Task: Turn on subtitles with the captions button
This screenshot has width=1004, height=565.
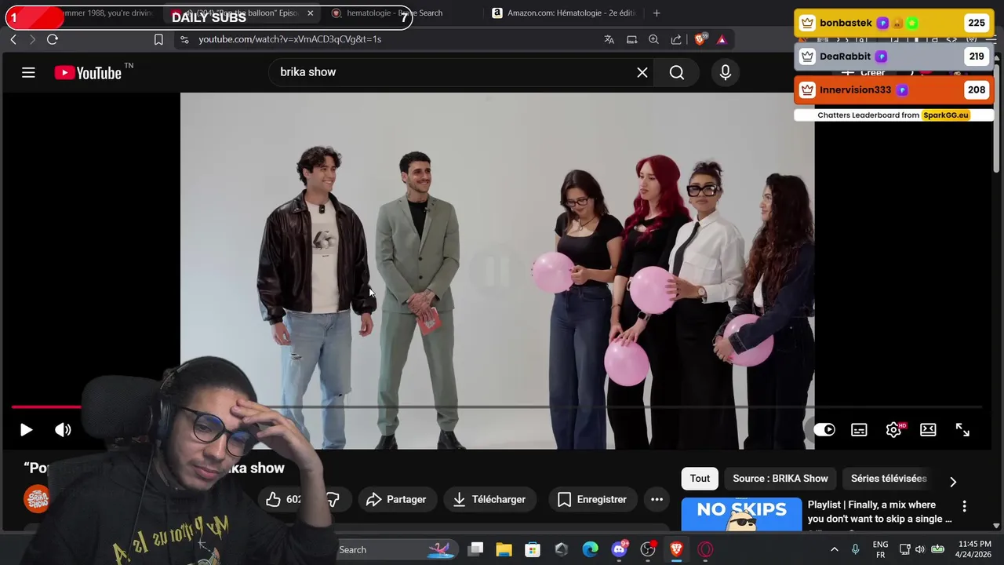Action: tap(859, 430)
